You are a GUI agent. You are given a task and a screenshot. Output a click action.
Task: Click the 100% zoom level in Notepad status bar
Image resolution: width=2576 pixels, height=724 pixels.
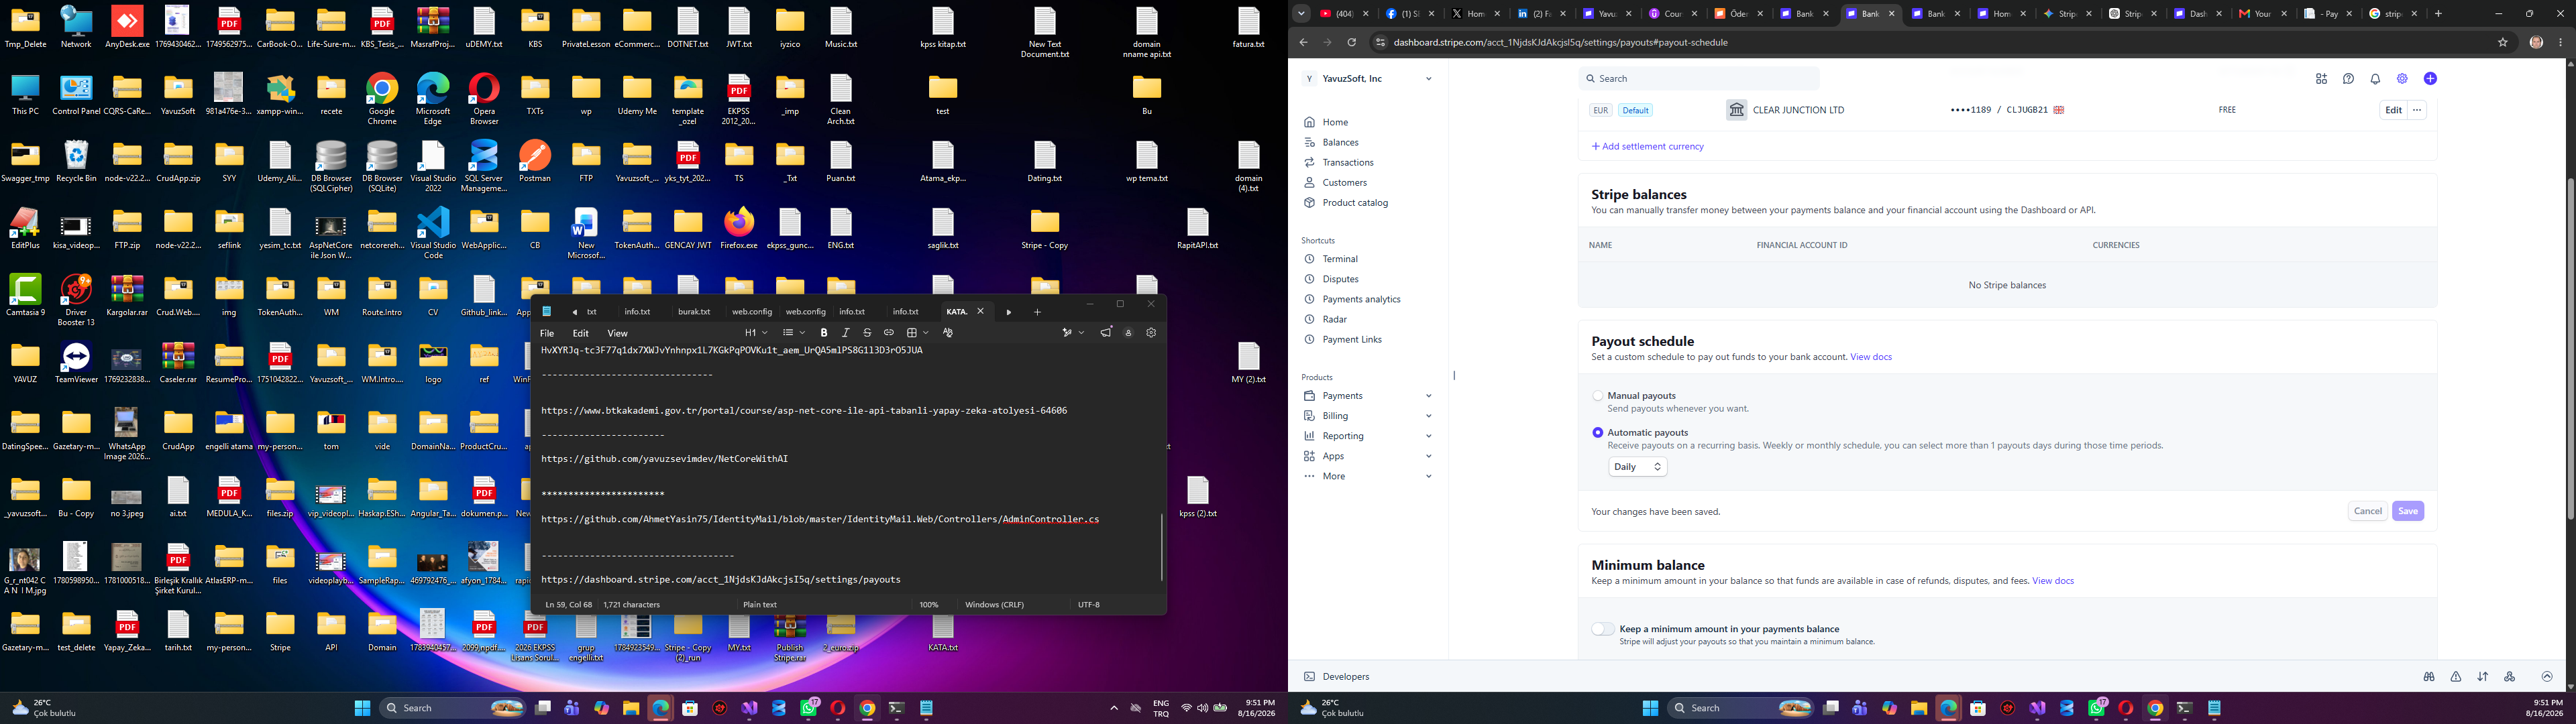click(929, 605)
